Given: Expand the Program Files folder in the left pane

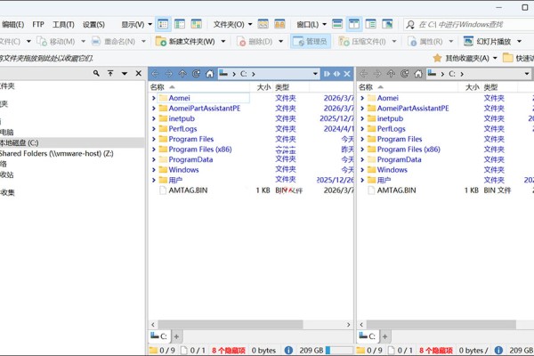Looking at the screenshot, I should click(x=154, y=139).
